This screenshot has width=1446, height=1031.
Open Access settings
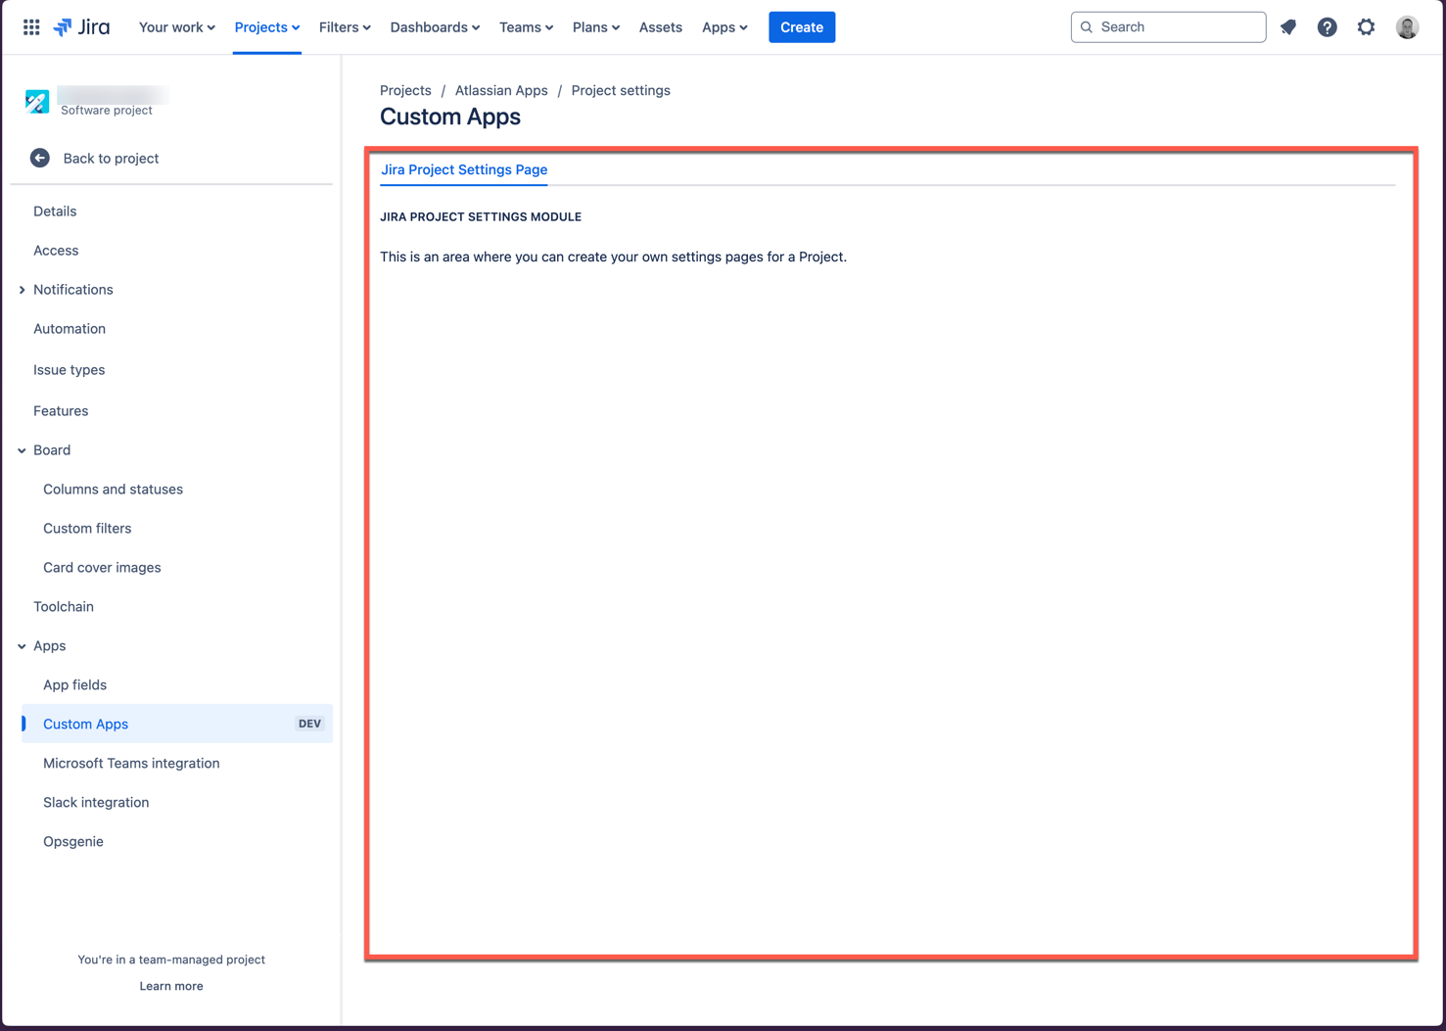pos(56,251)
